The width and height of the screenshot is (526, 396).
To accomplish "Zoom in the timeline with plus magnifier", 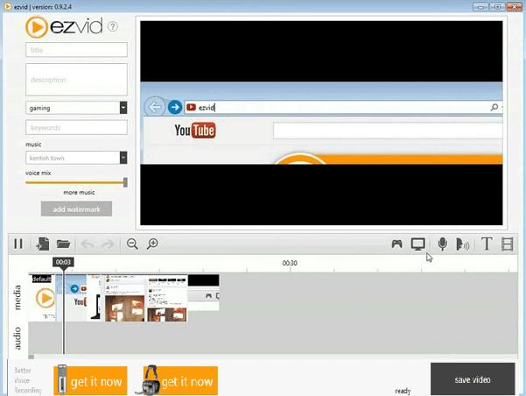I will pyautogui.click(x=152, y=244).
